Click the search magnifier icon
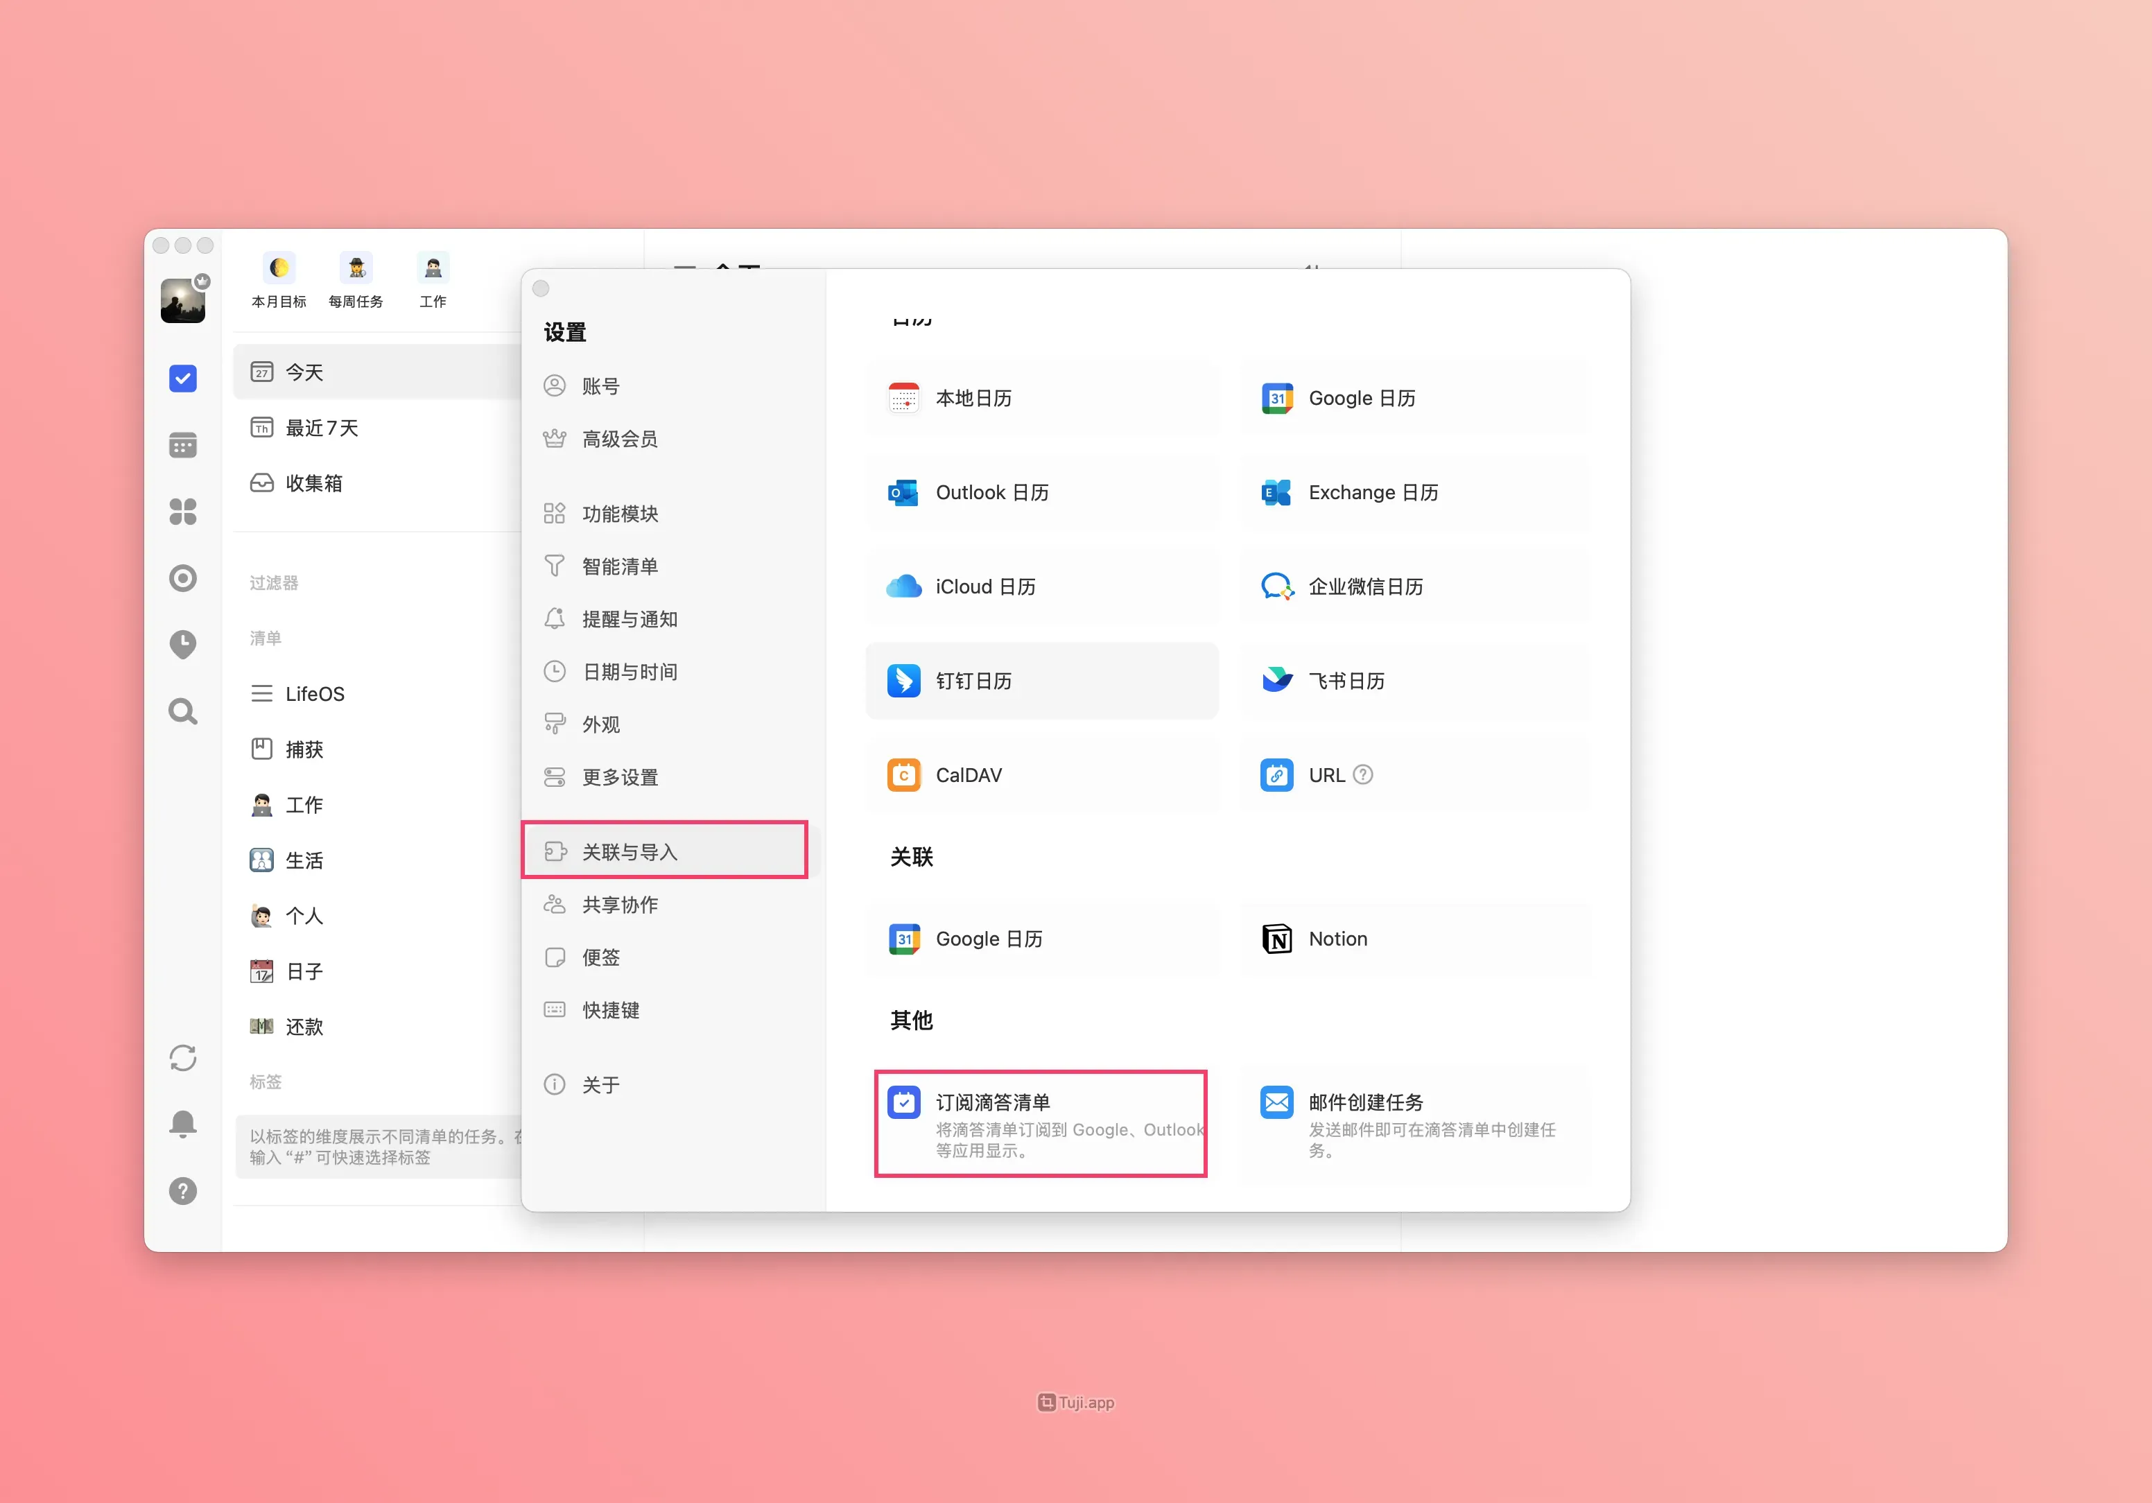 coord(183,712)
